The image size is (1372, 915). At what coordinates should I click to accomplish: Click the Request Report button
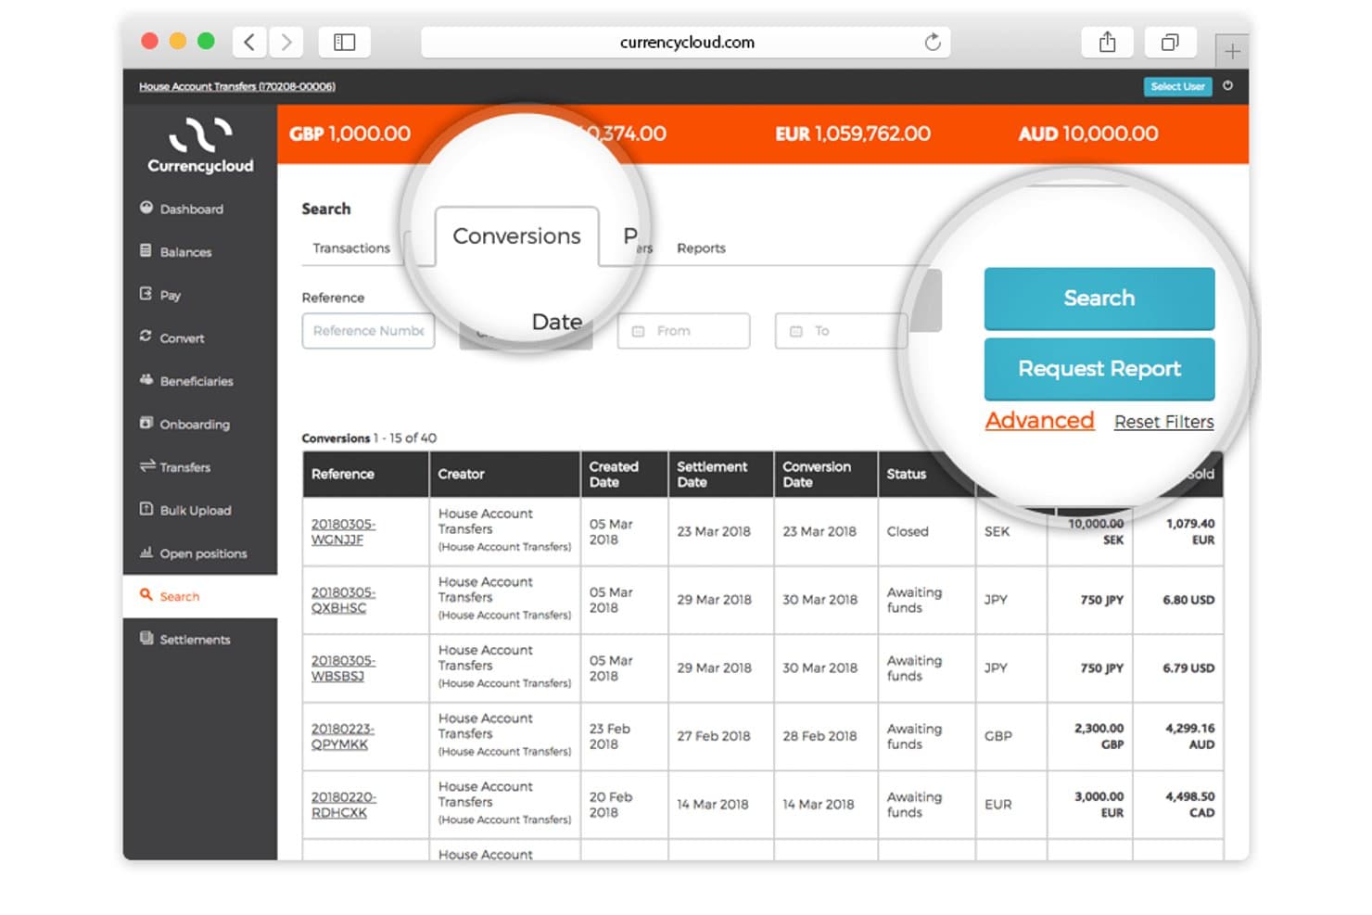coord(1099,368)
